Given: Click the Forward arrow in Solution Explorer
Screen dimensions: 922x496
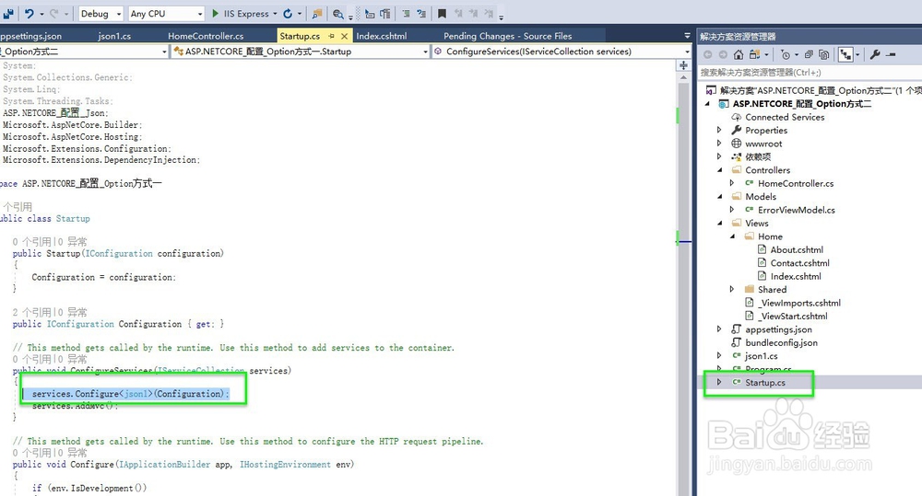Looking at the screenshot, I should coord(722,54).
